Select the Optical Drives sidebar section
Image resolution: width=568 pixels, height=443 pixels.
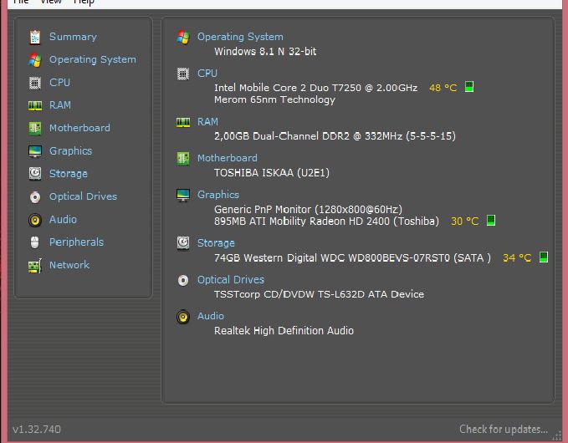pyautogui.click(x=84, y=196)
